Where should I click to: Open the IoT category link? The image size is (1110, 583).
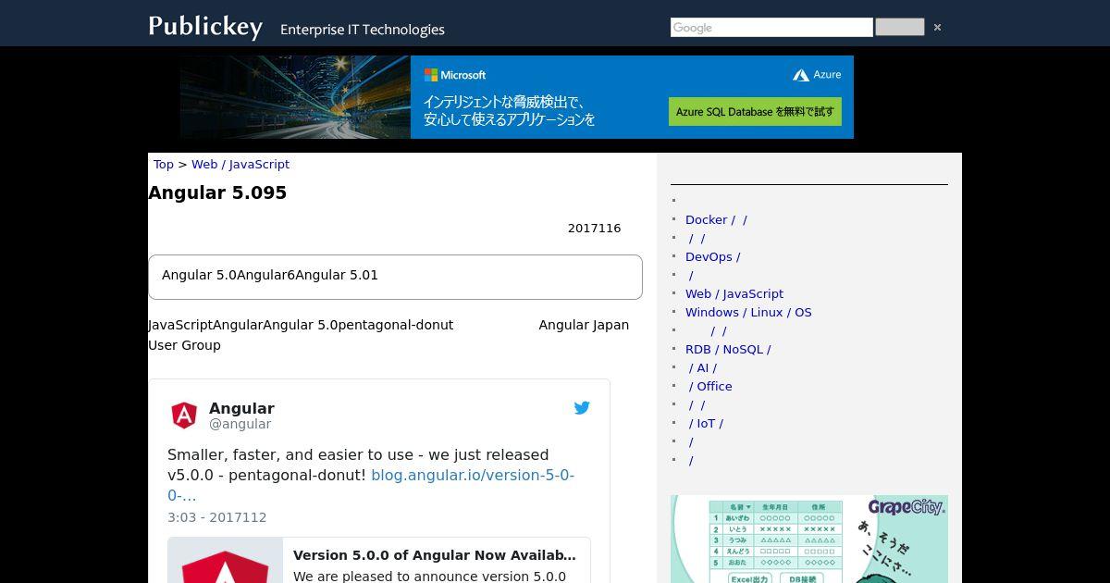[x=706, y=423]
